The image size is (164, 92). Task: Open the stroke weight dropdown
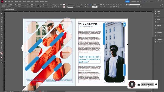click(x=74, y=5)
